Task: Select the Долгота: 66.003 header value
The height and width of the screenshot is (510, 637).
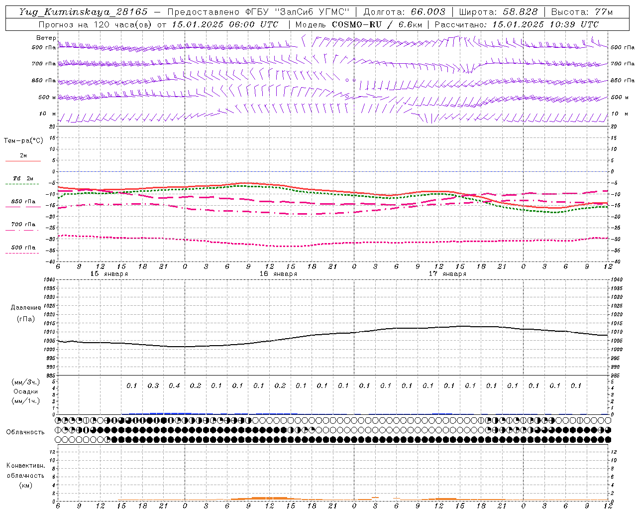Action: click(x=404, y=12)
